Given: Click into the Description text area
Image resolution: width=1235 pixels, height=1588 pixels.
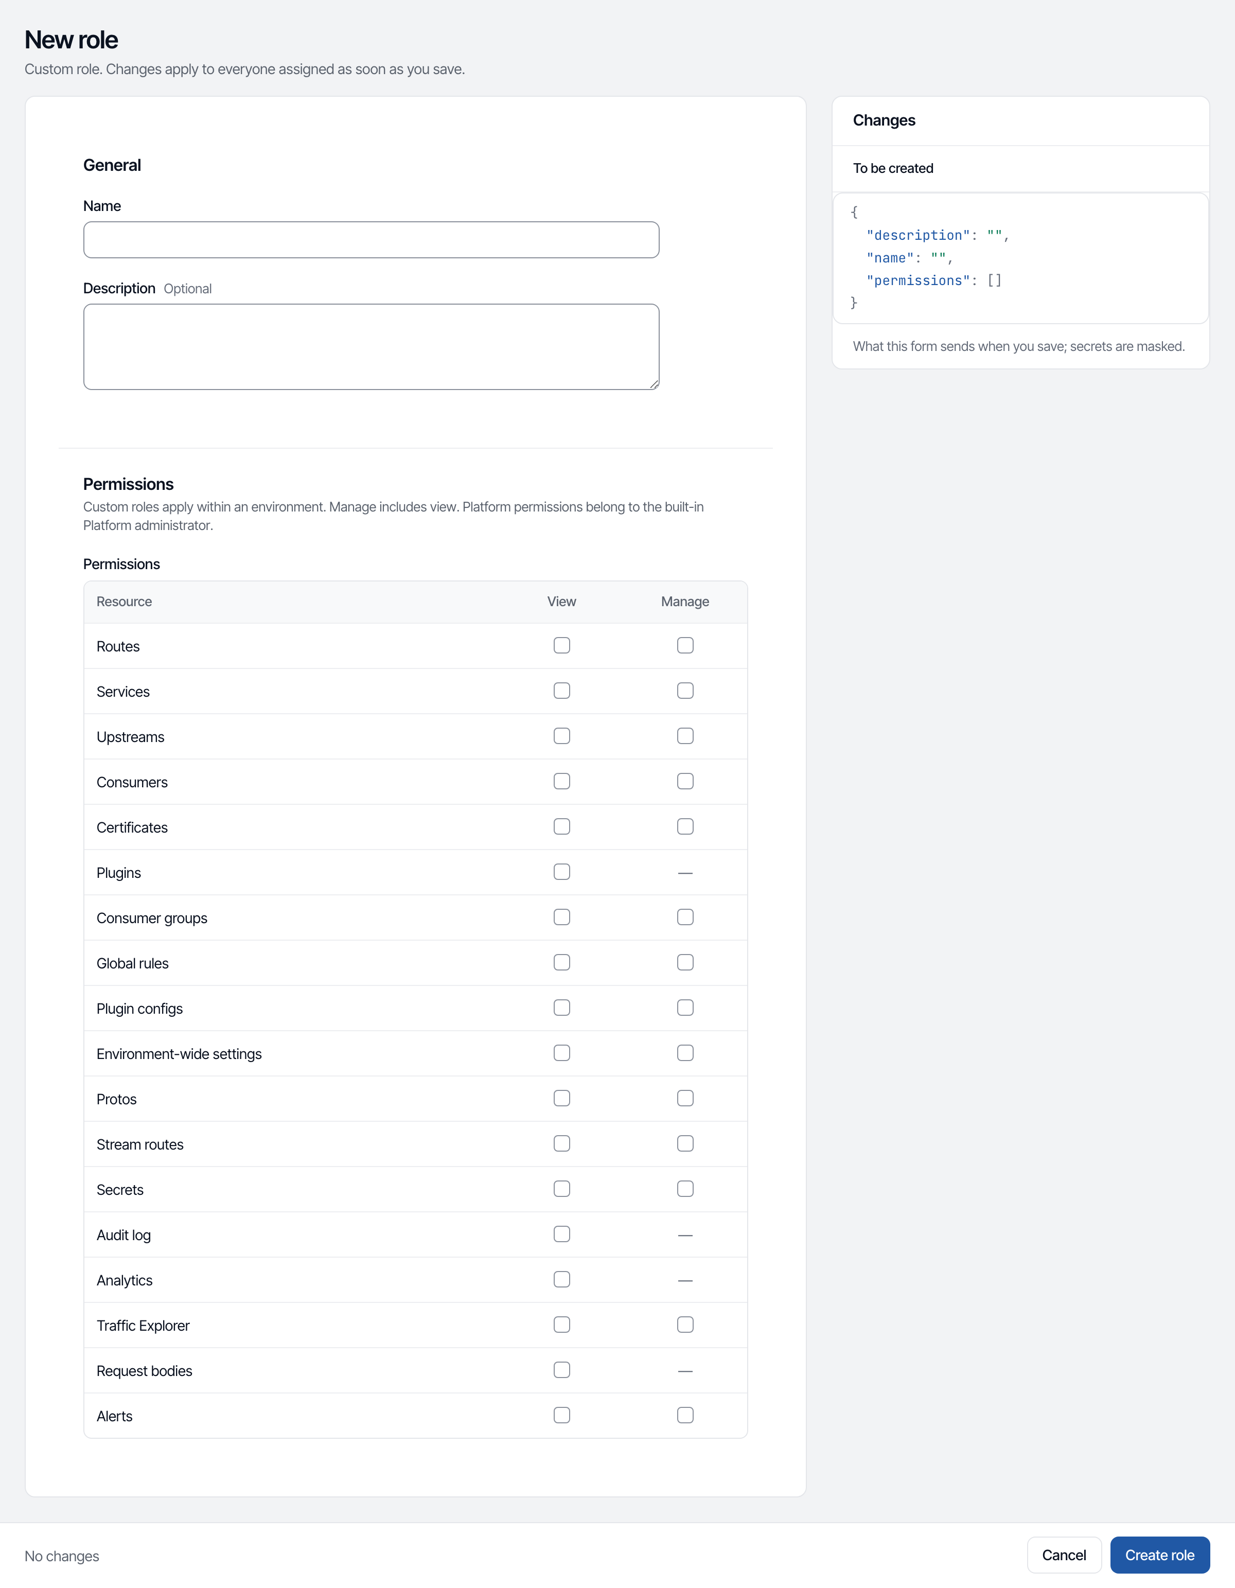Looking at the screenshot, I should click(x=370, y=347).
